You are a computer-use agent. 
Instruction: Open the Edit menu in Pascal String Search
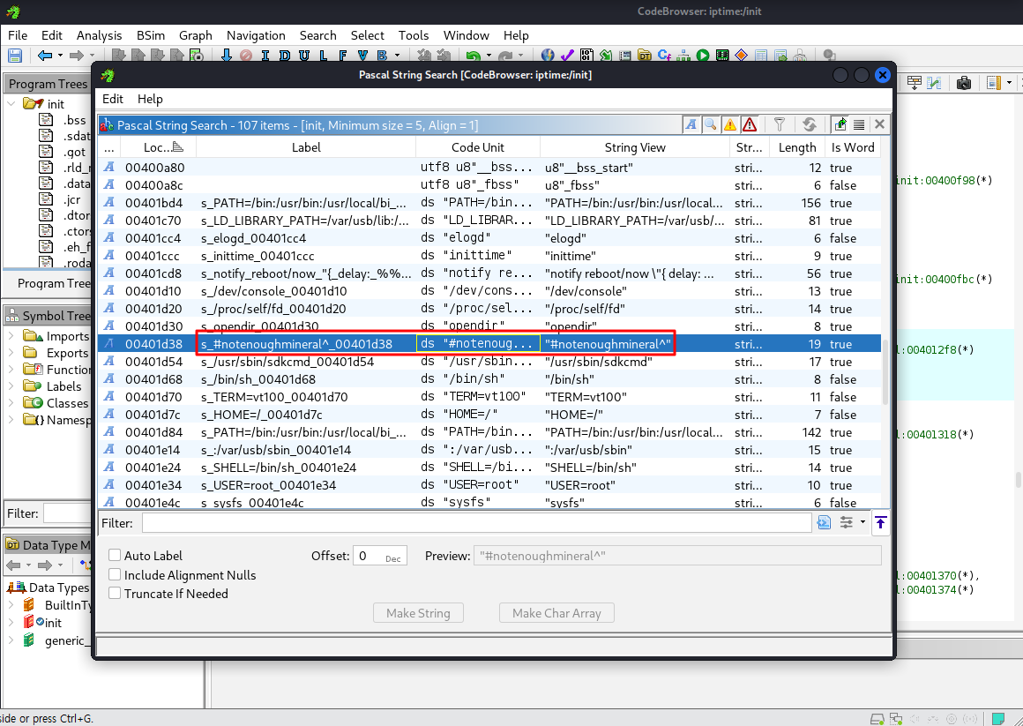point(113,99)
